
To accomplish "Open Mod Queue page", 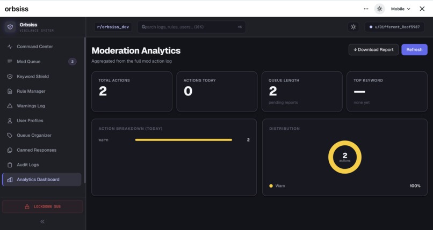I will [x=42, y=62].
